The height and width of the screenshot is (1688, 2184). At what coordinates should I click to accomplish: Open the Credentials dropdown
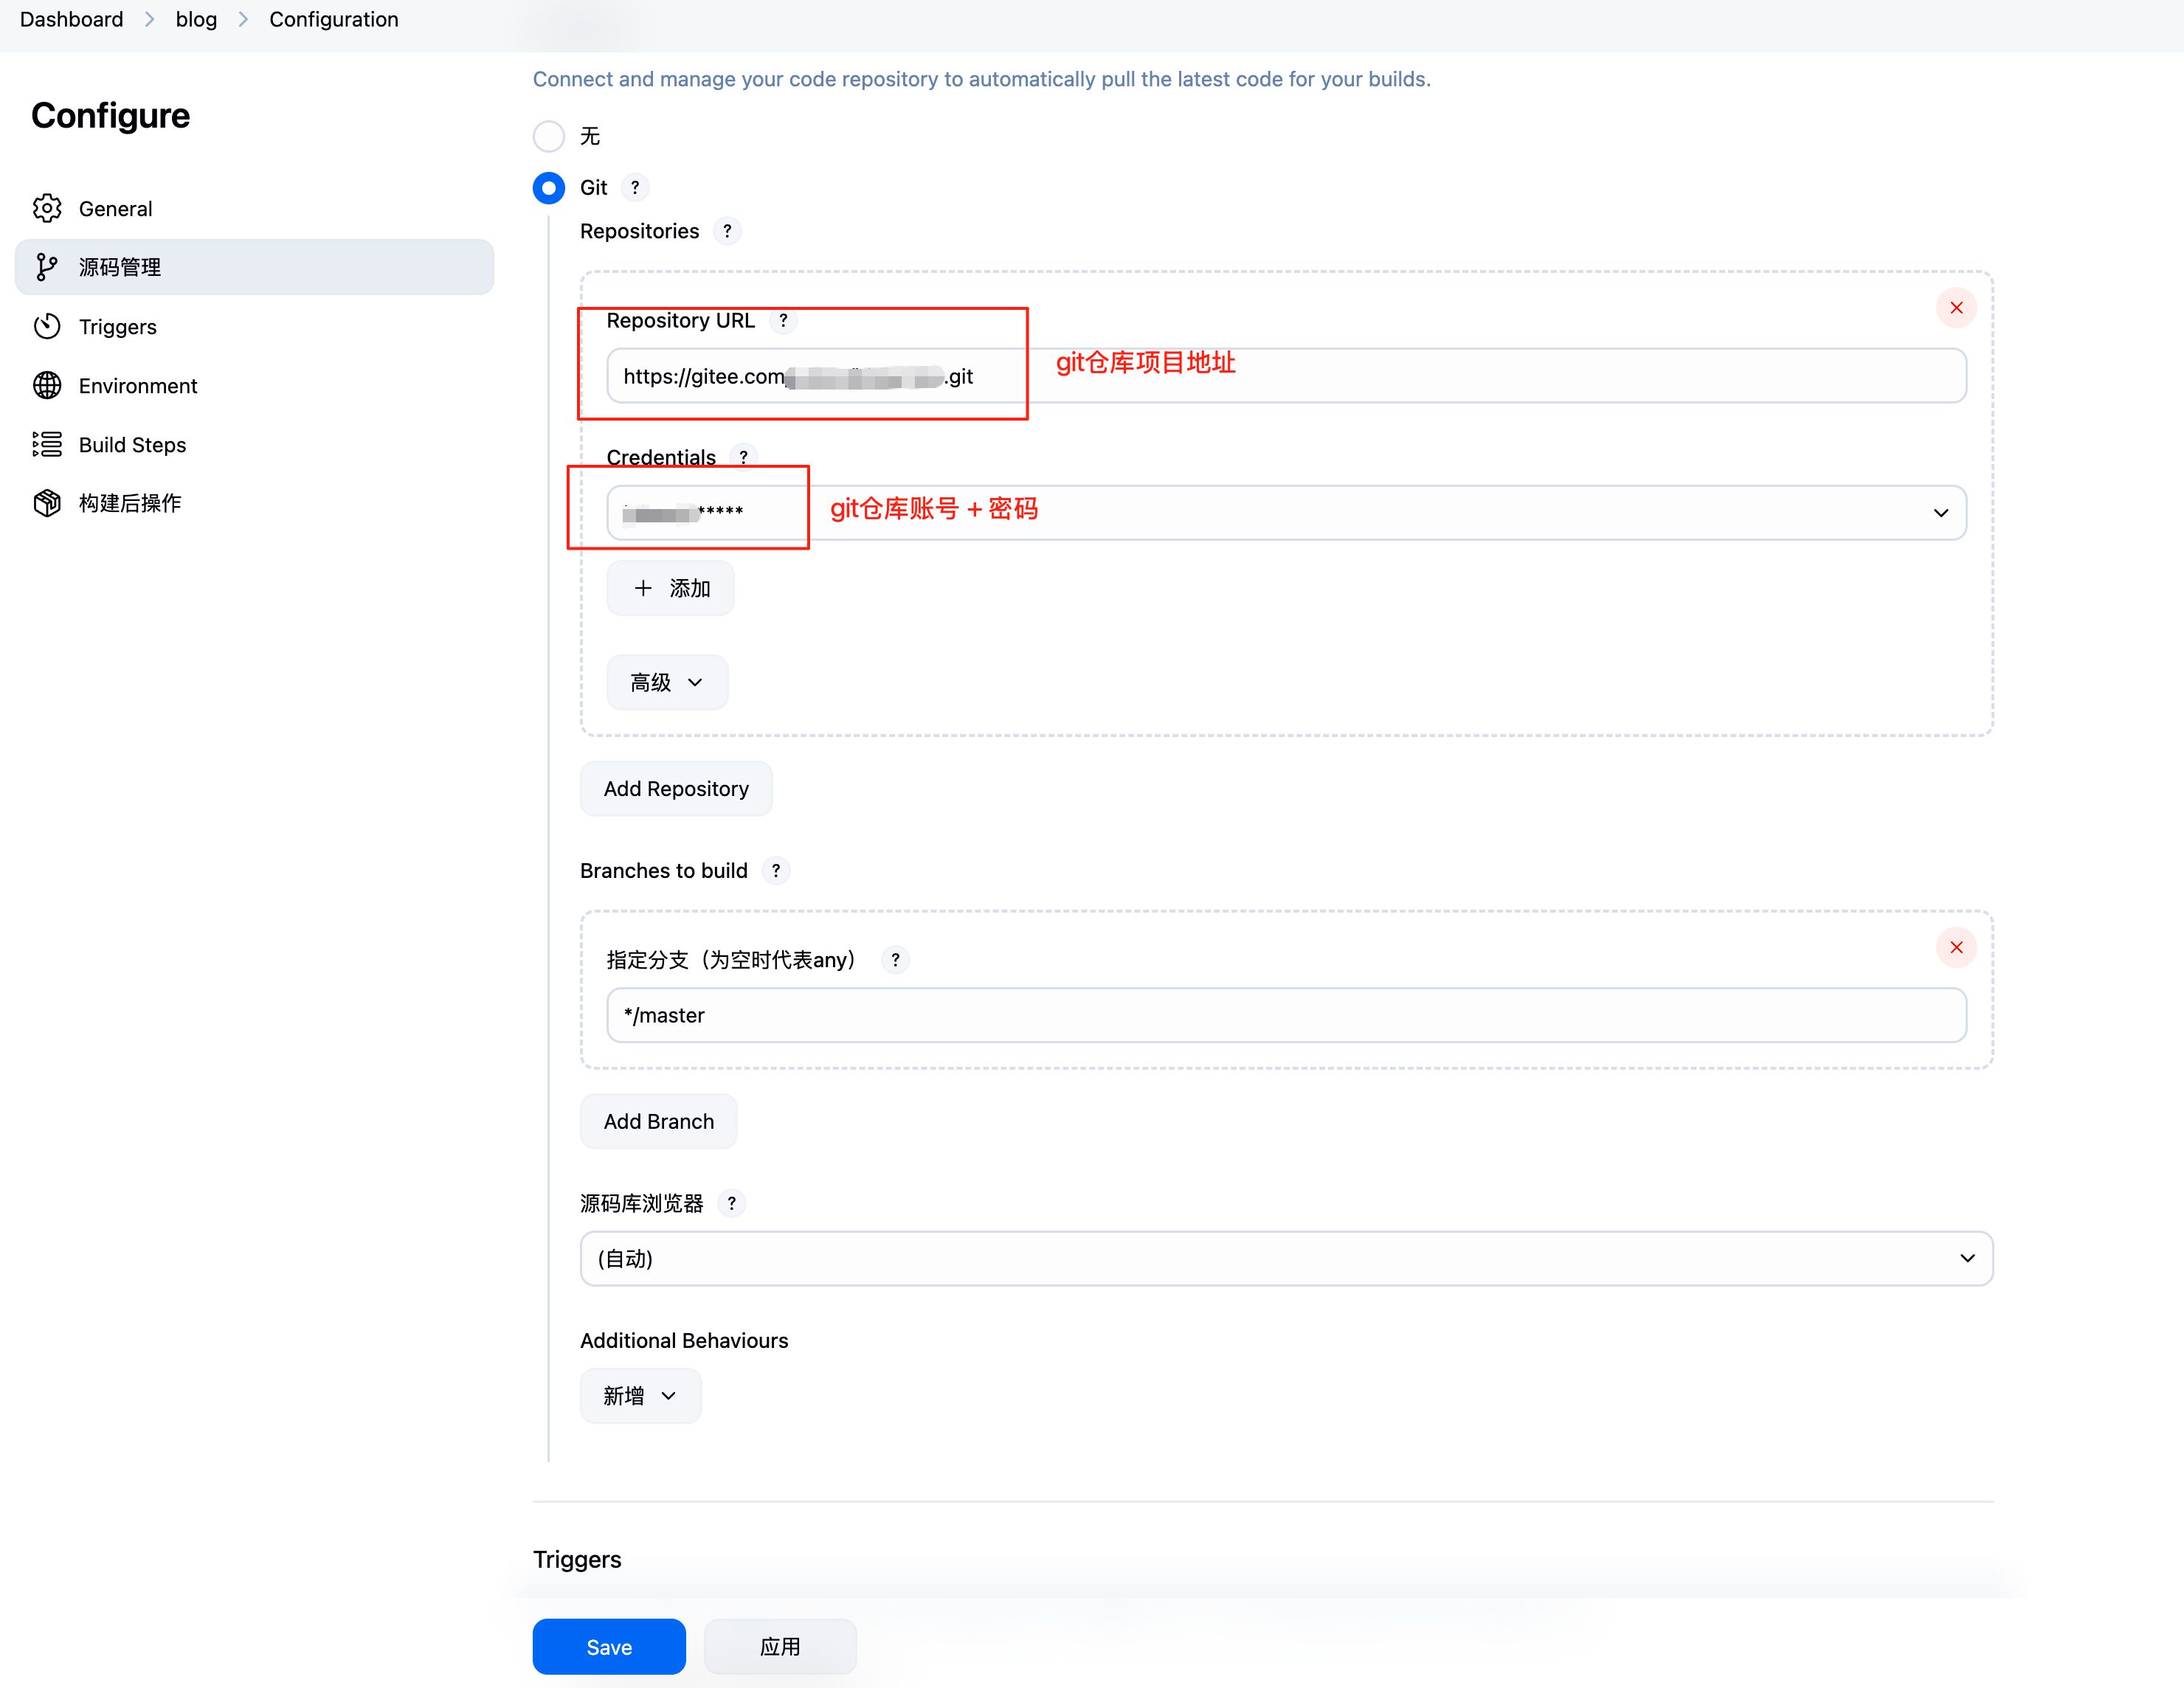(1286, 512)
